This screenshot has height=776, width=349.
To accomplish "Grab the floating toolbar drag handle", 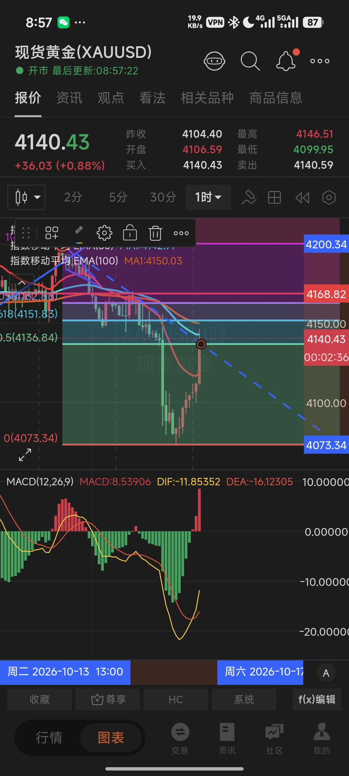I will (x=26, y=233).
